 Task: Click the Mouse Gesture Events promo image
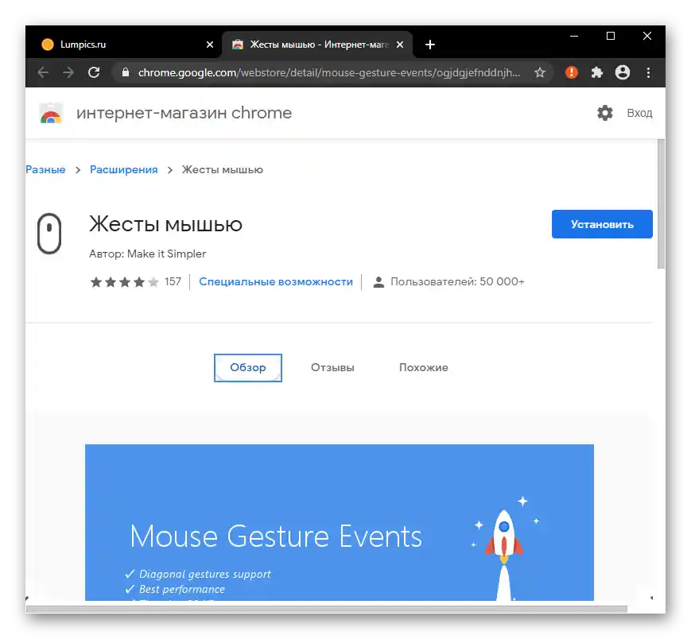pyautogui.click(x=340, y=522)
